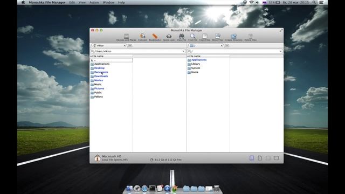Select Applications folder in left panel
Image resolution: width=345 pixels, height=194 pixels.
tap(112, 64)
